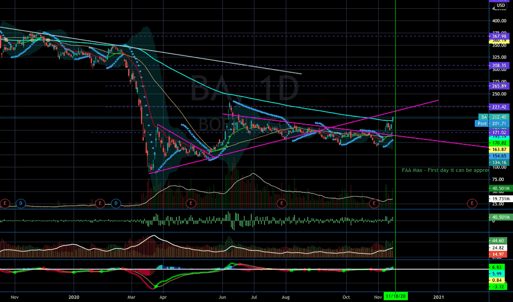Click the Oct time axis label
The height and width of the screenshot is (302, 513).
click(x=346, y=297)
